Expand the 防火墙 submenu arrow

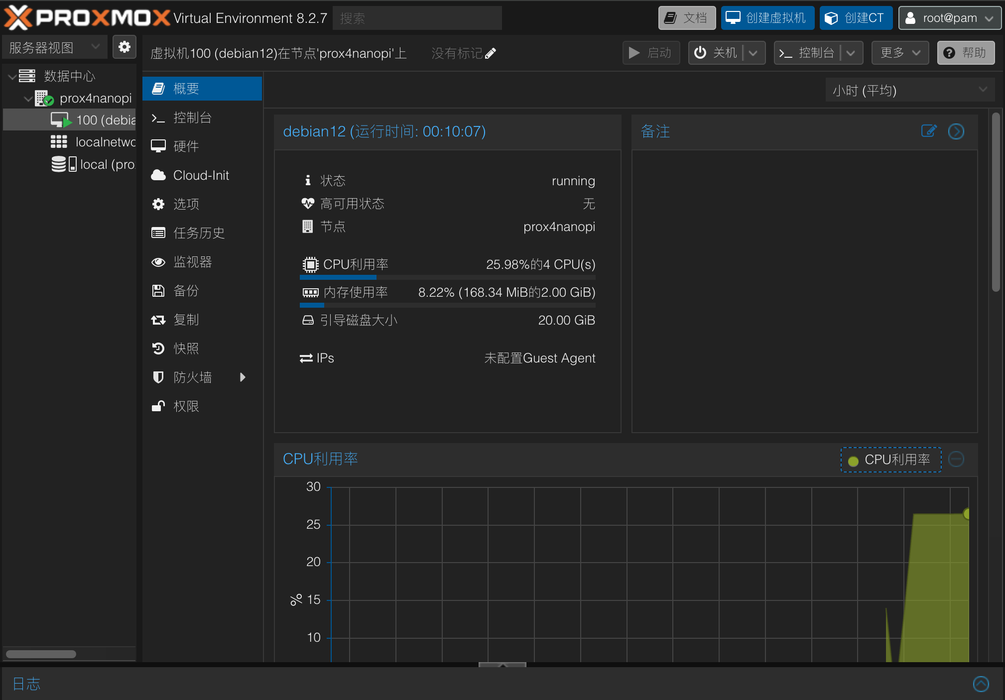[x=243, y=377]
